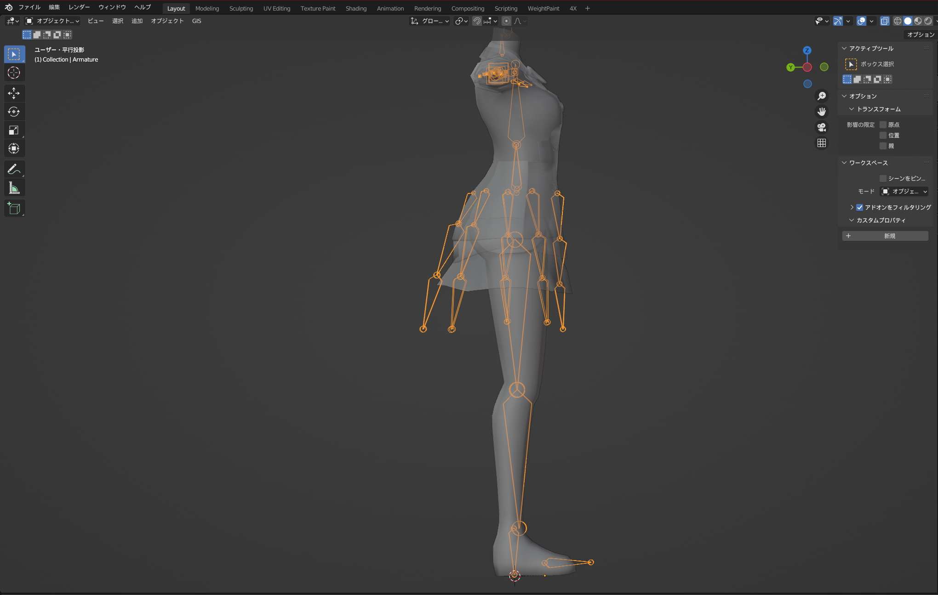Click the red X axis gizmo circle

click(807, 68)
